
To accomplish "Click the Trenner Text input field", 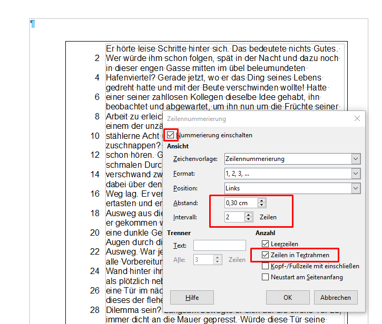I will point(219,245).
